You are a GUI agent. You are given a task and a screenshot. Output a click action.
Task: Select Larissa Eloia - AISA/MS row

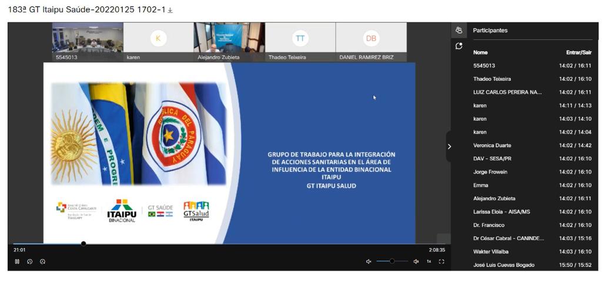532,212
